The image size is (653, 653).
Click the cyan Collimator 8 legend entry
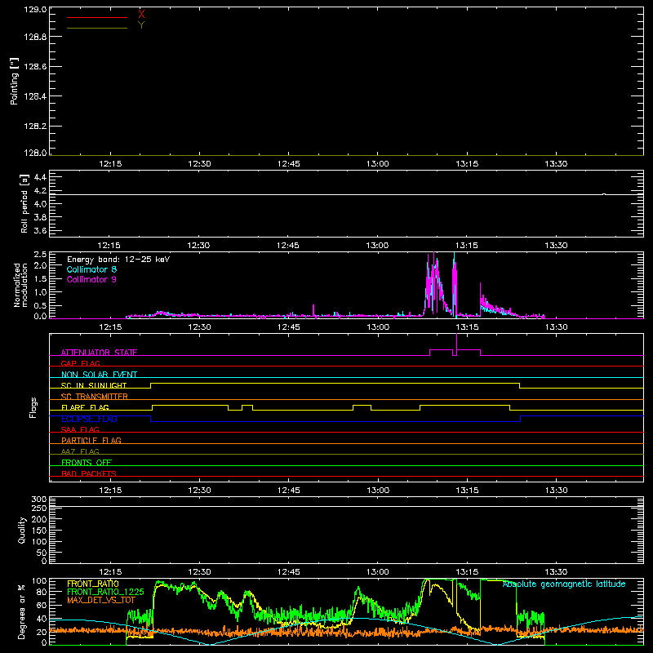[x=91, y=269]
